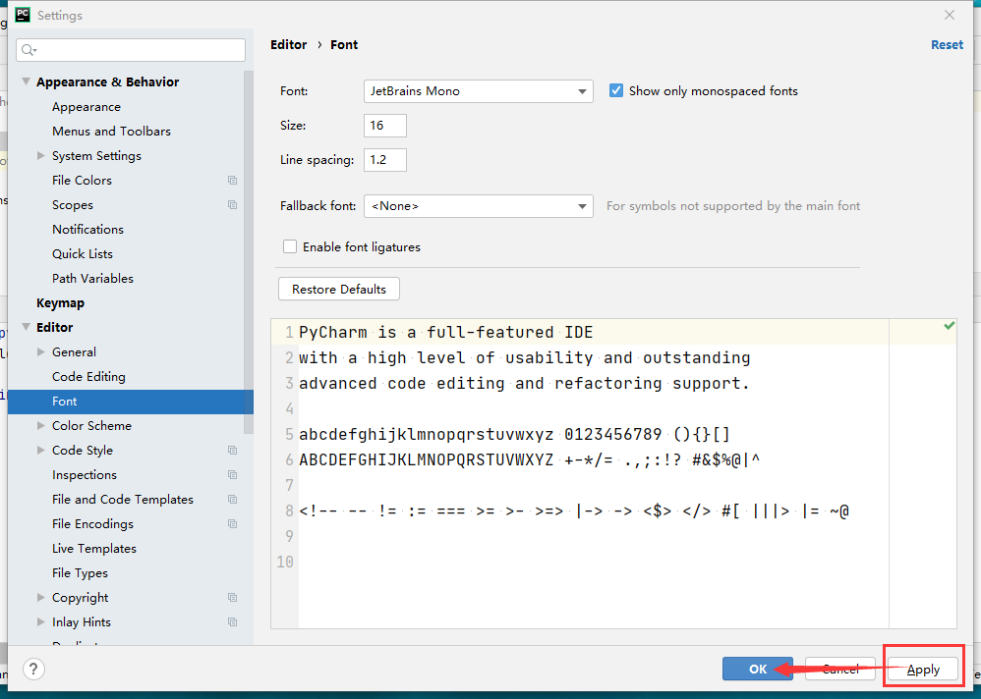Select Appearance in settings tree
Screen dimensions: 981x699
pos(87,107)
